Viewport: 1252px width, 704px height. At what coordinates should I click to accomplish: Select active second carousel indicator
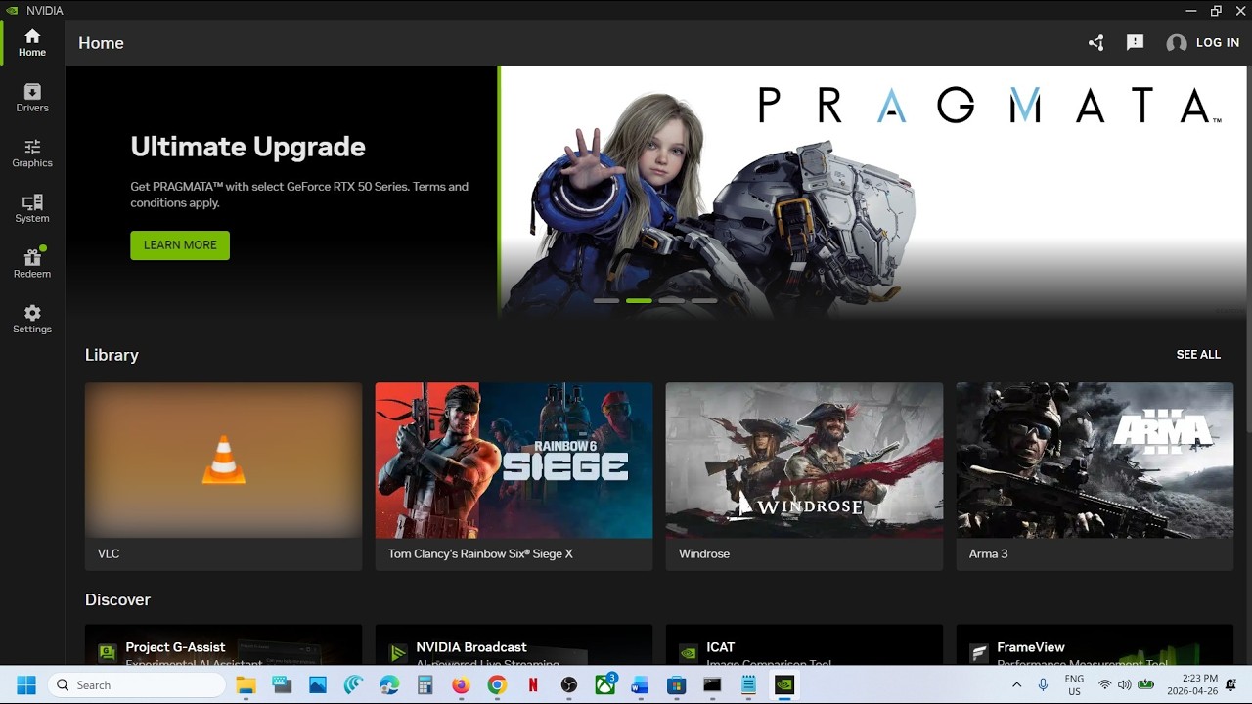click(x=639, y=301)
